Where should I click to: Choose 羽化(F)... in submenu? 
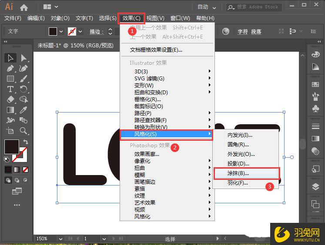coord(246,183)
